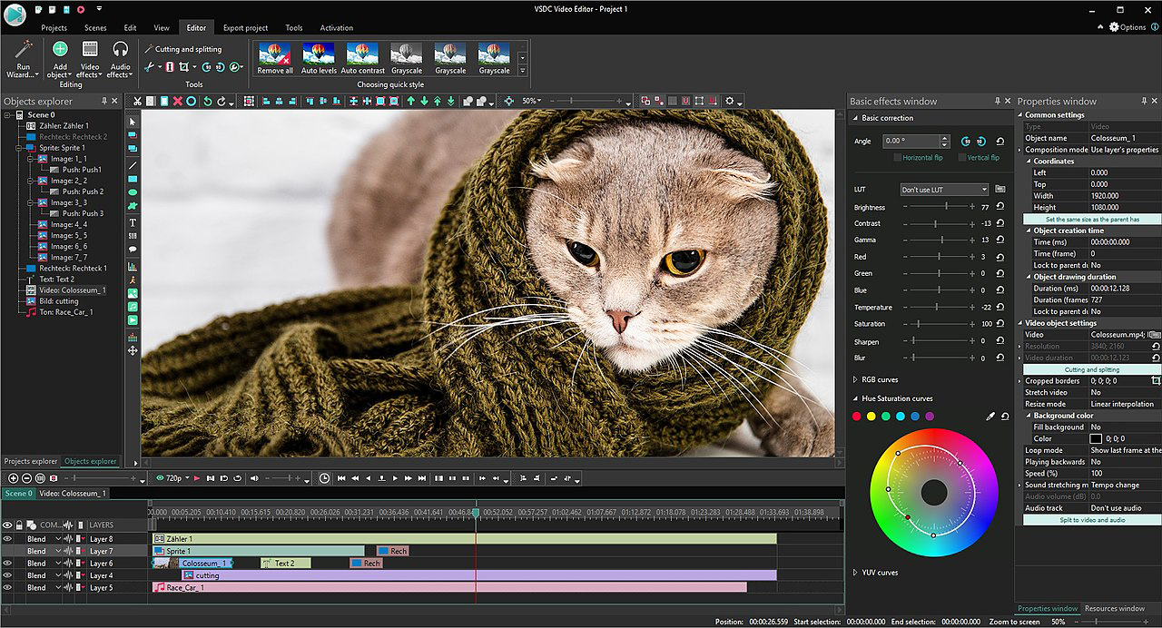
Task: Open the LUT dropdown
Action: (x=944, y=190)
